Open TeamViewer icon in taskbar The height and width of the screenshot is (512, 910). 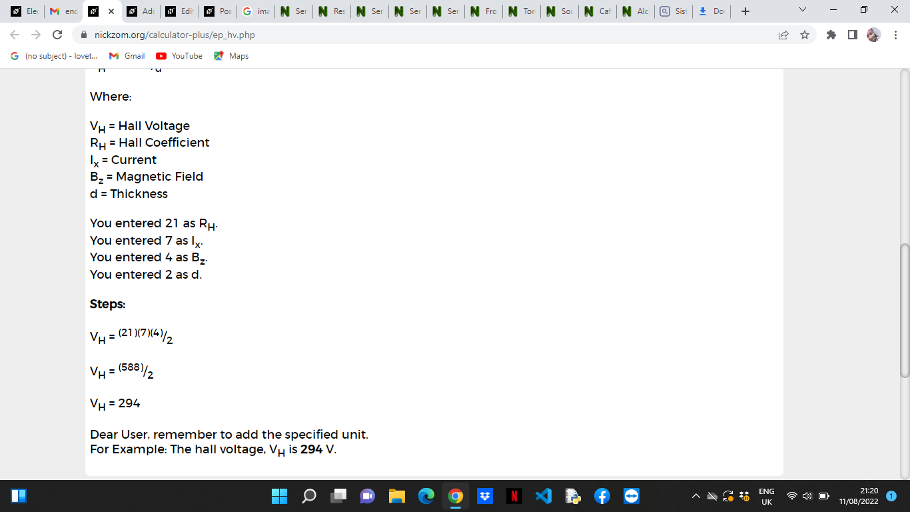(632, 496)
